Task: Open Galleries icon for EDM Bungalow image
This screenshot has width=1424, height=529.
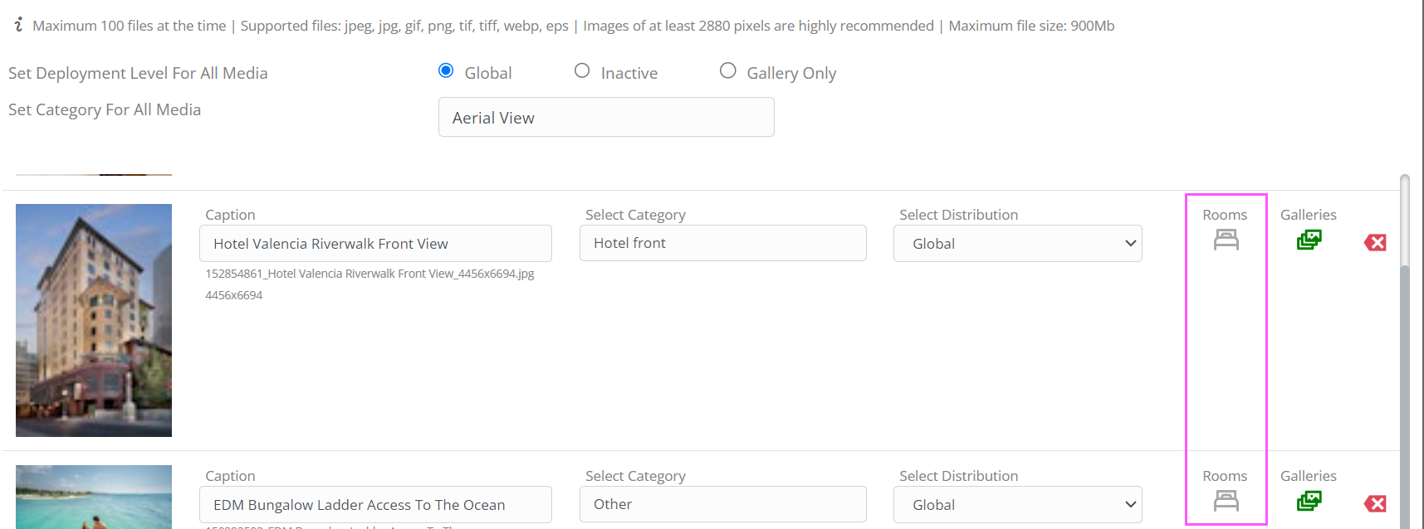Action: [x=1309, y=501]
